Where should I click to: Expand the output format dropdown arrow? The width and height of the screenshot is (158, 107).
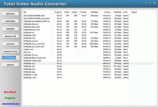click(x=18, y=58)
